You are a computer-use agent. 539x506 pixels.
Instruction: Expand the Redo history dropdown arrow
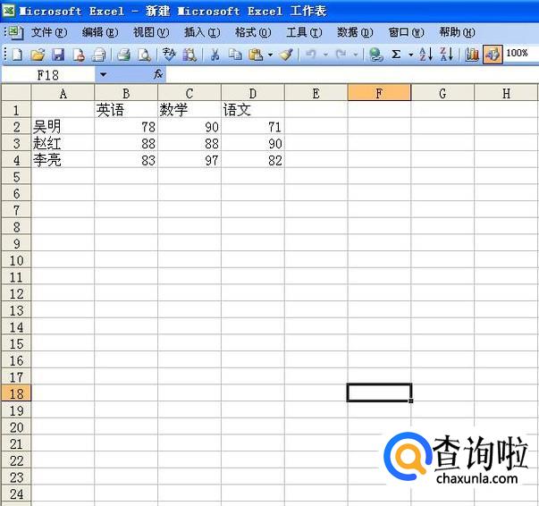tap(356, 55)
